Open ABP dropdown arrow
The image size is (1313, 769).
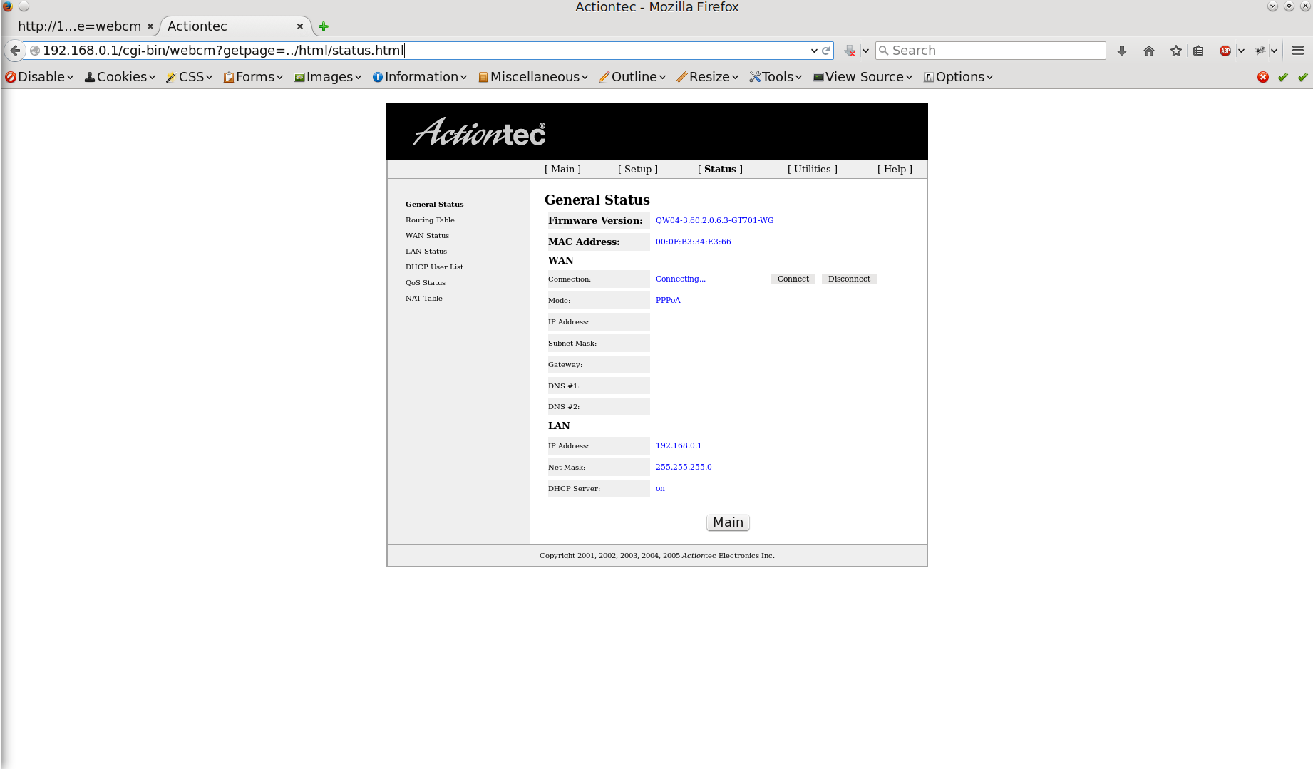point(1241,51)
